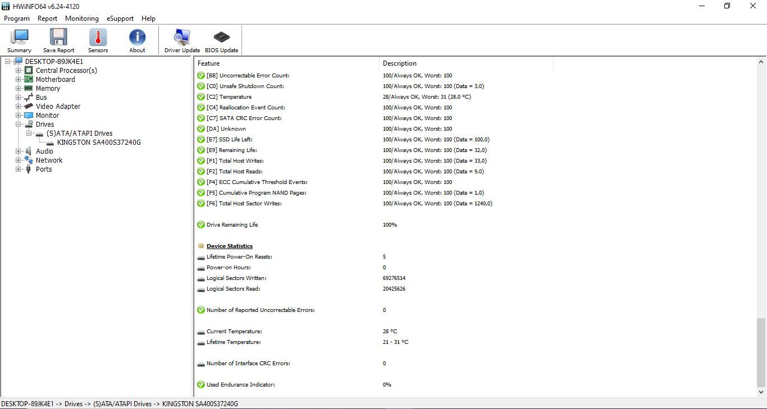767x409 pixels.
Task: Click the Central Processor(s) chip icon
Action: pyautogui.click(x=29, y=70)
